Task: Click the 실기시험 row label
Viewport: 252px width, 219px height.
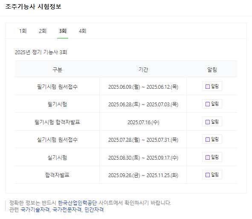Action: click(x=57, y=158)
